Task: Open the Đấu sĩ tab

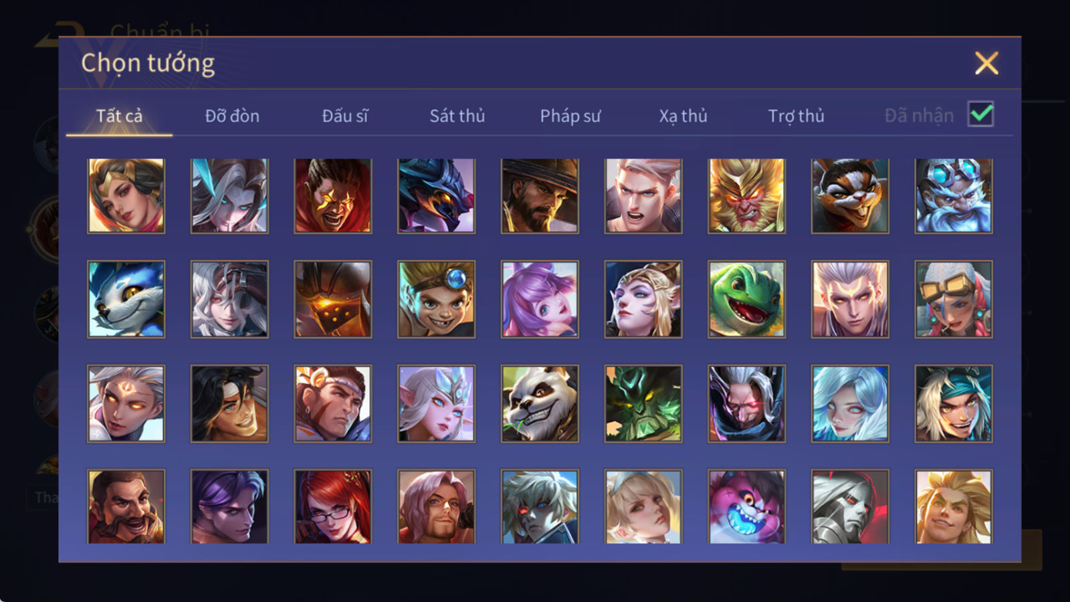Action: [345, 116]
